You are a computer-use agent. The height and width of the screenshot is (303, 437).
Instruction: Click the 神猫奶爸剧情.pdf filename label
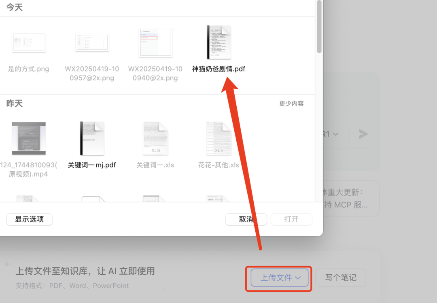pos(218,69)
